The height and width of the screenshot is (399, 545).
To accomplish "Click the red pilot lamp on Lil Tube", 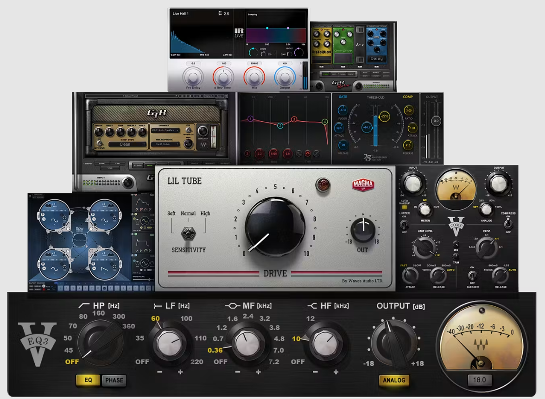I will pyautogui.click(x=323, y=184).
